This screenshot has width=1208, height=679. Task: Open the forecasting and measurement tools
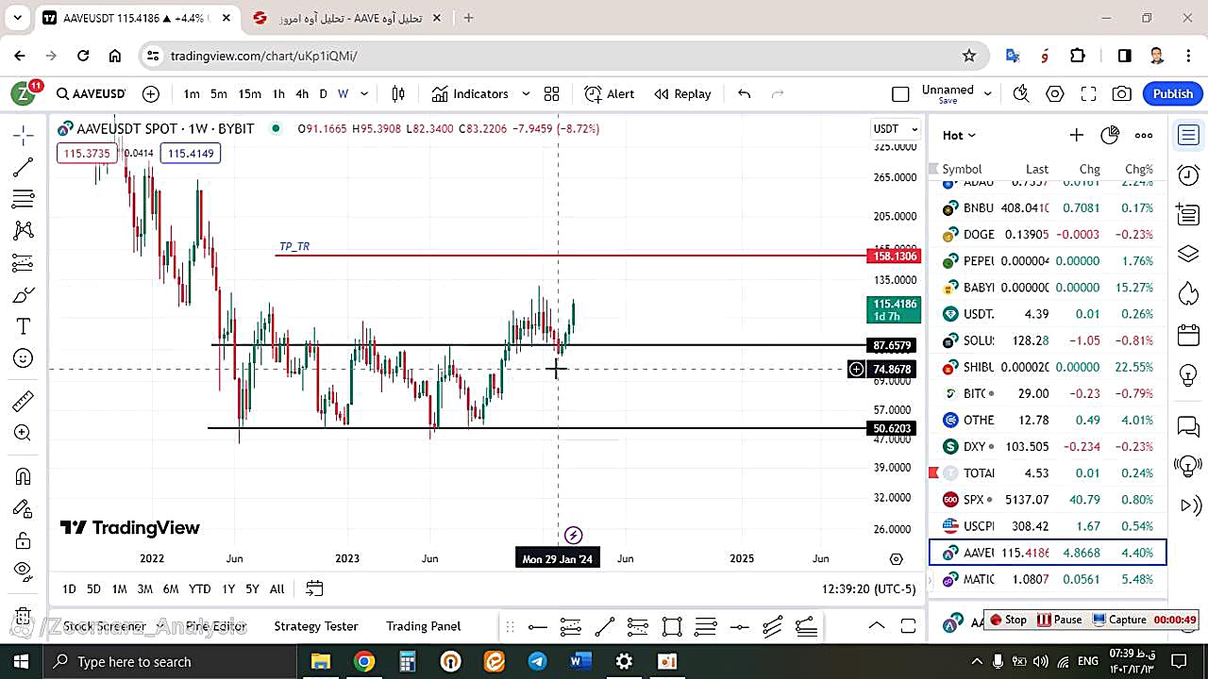tap(24, 262)
